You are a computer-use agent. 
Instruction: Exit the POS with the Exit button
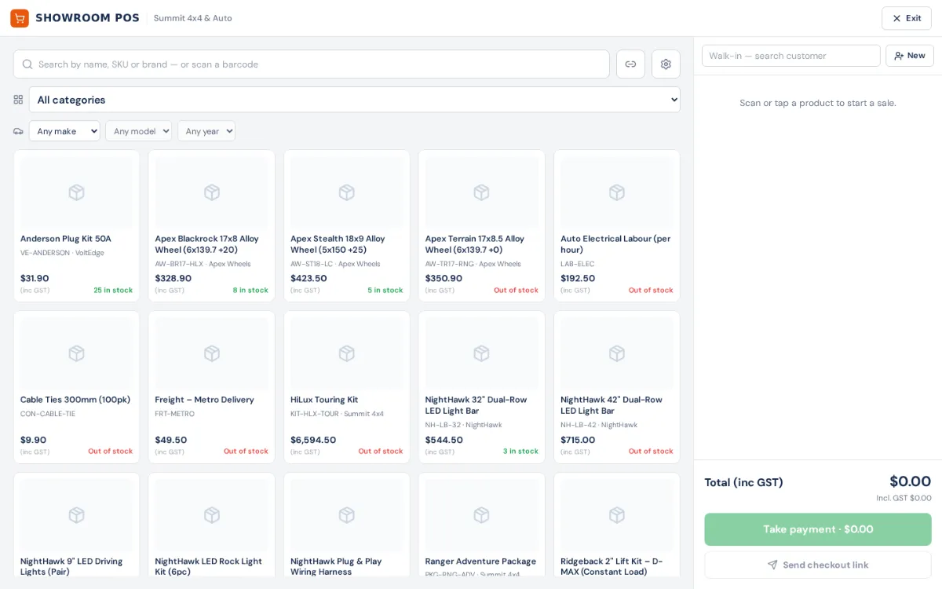pos(907,18)
